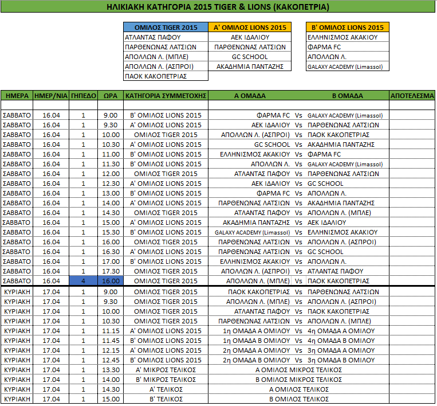Click 'Α' ΤΕΛΙΚΟΣ' in the category column

pyautogui.click(x=166, y=389)
